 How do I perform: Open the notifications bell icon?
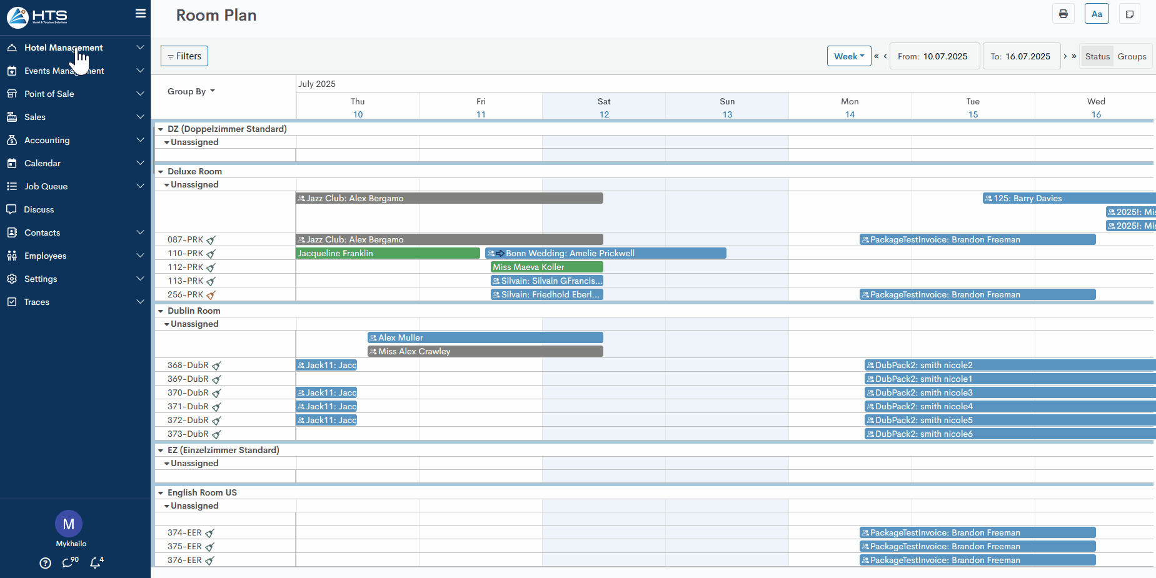point(96,562)
